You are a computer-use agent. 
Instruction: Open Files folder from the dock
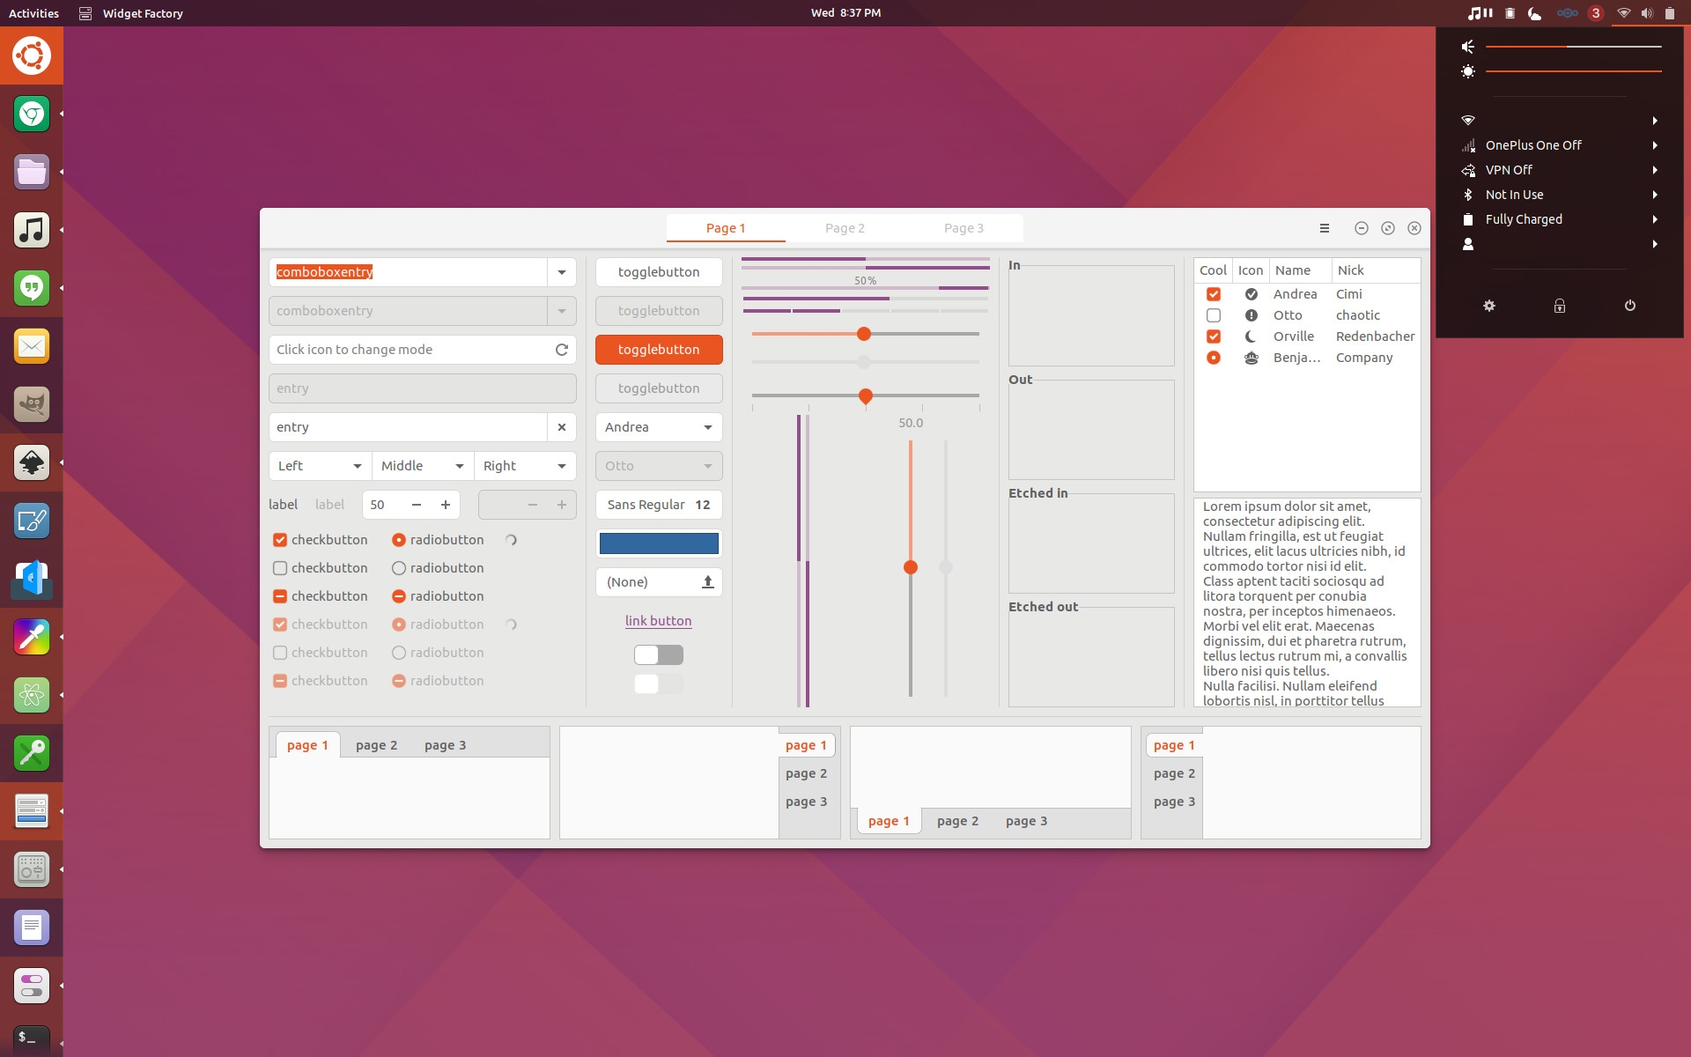tap(32, 172)
